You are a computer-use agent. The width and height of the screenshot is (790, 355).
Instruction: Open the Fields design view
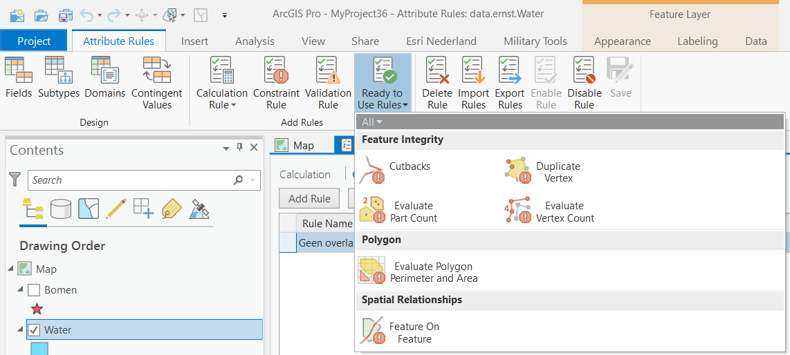coord(19,78)
